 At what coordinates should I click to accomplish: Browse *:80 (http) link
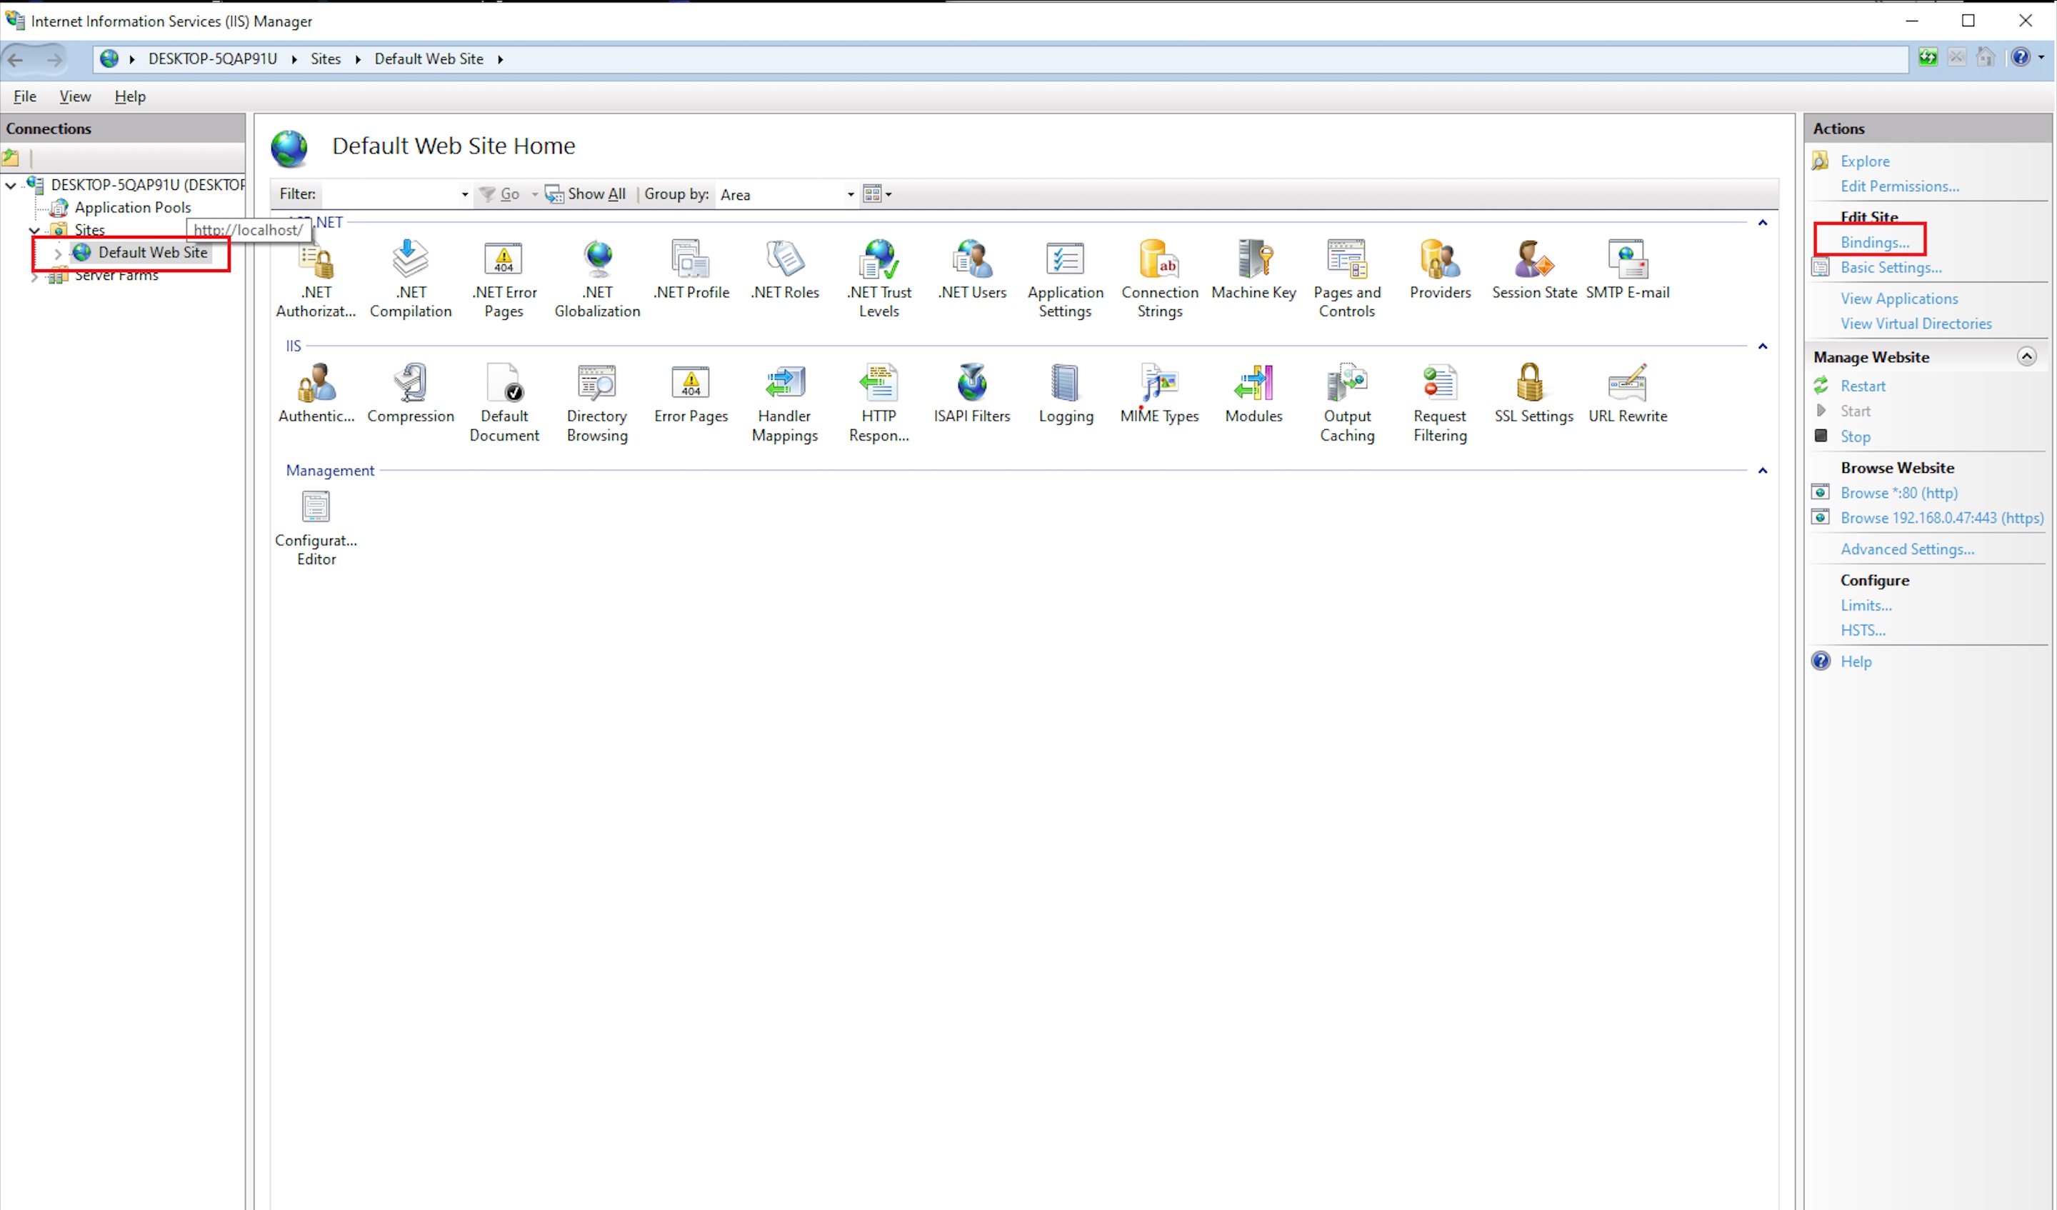(x=1898, y=493)
